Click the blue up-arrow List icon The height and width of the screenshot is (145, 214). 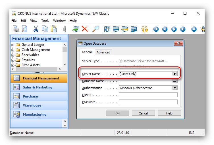click(x=194, y=29)
